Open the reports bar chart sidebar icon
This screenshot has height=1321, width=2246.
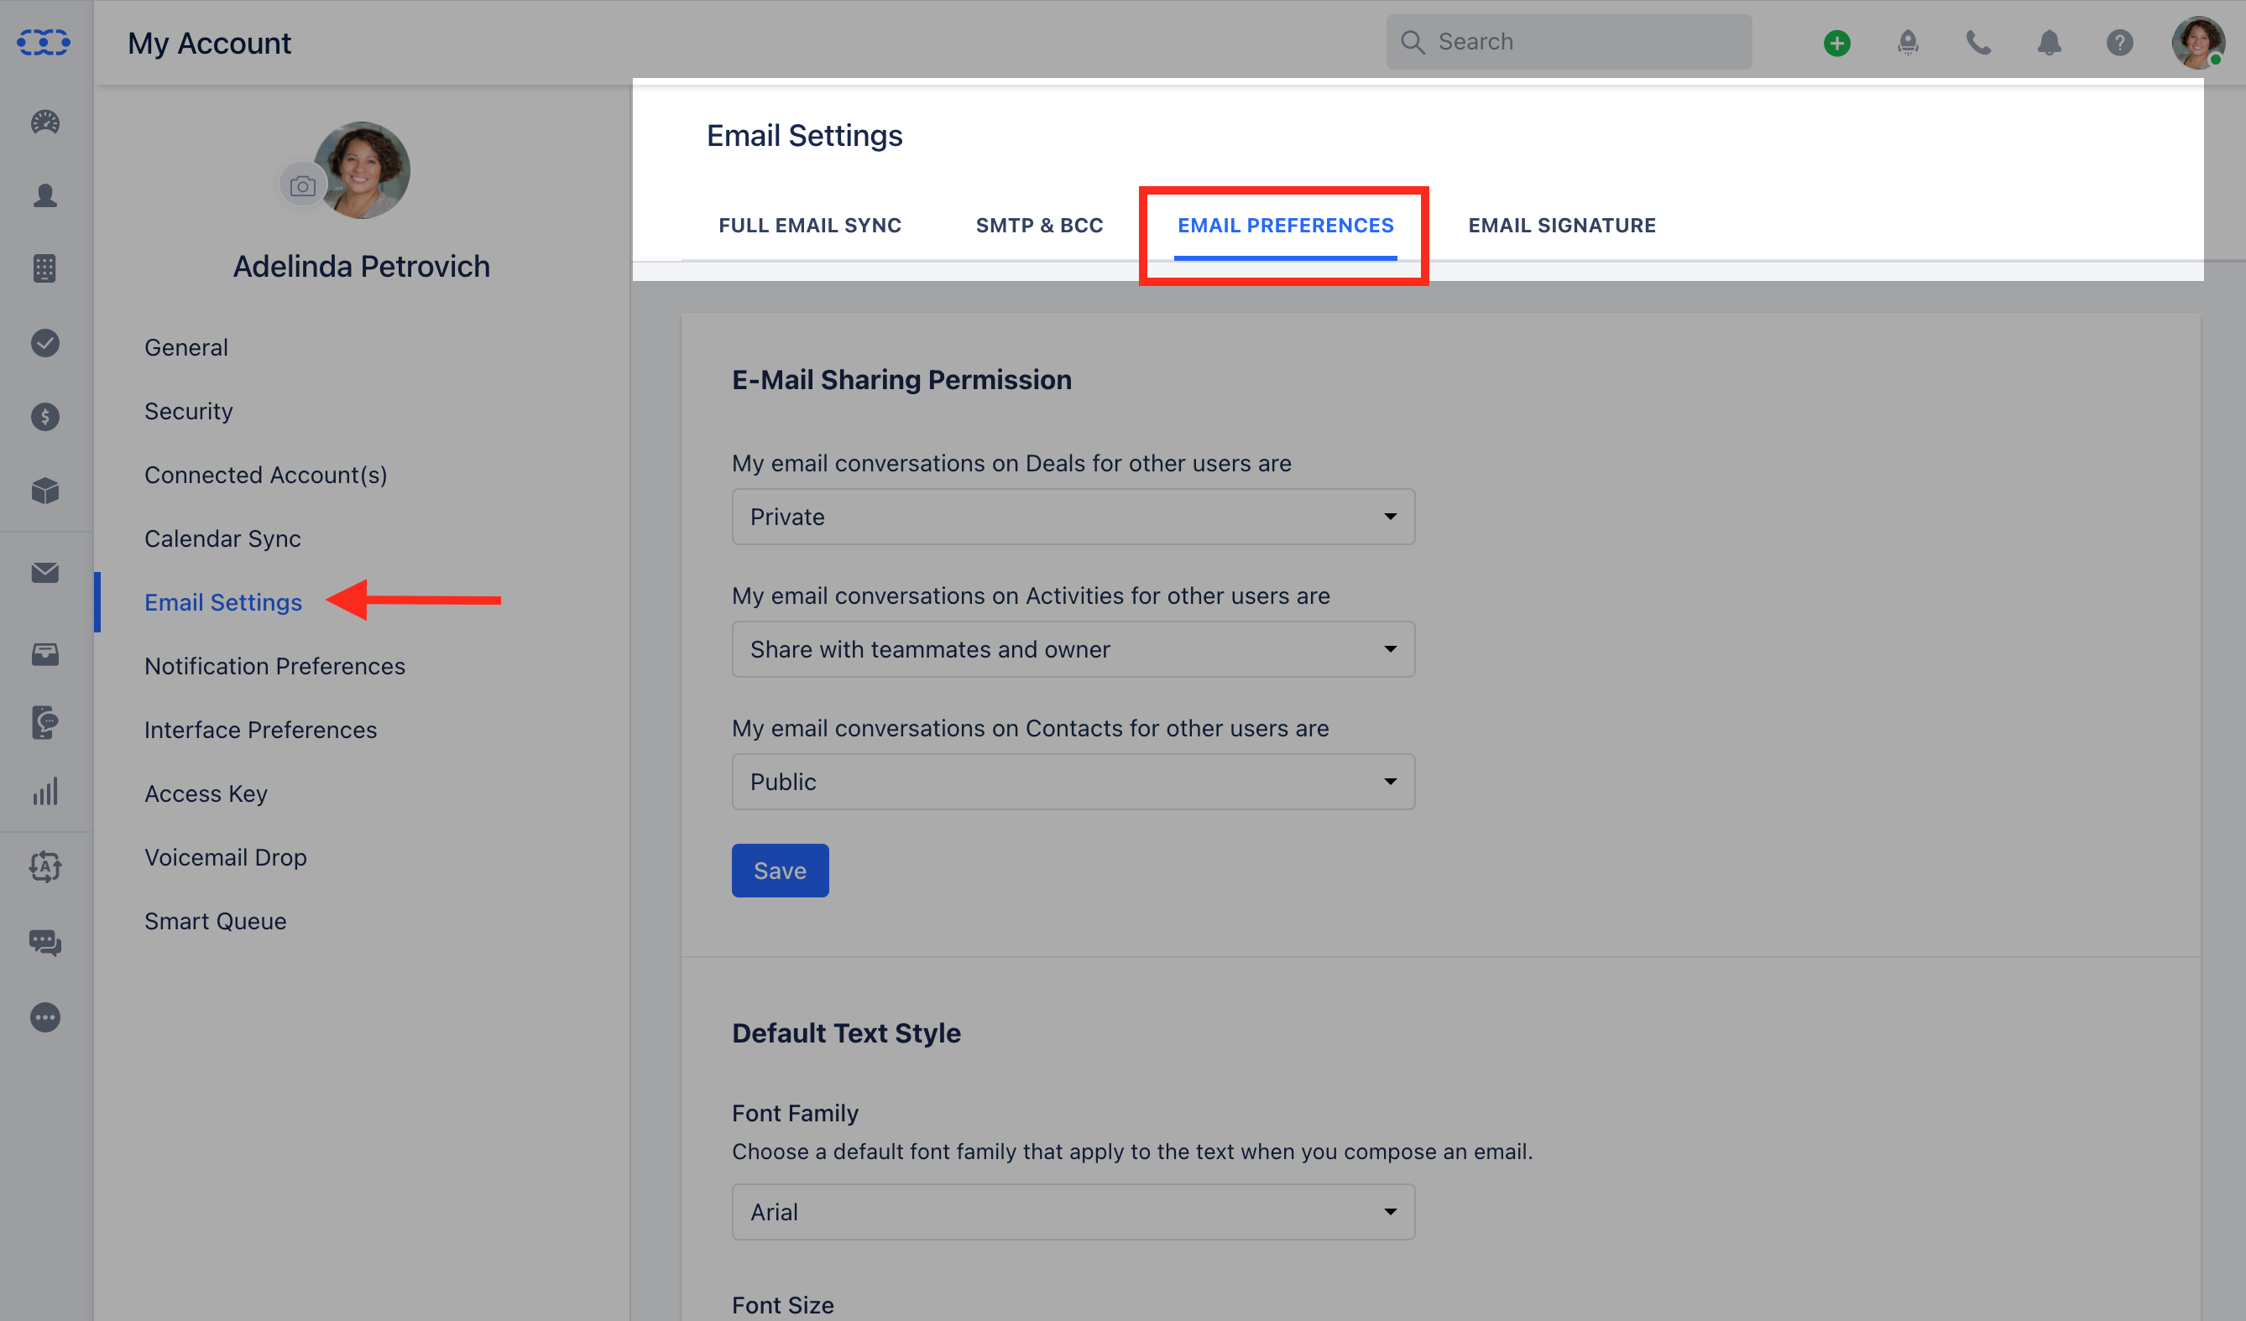click(x=44, y=792)
